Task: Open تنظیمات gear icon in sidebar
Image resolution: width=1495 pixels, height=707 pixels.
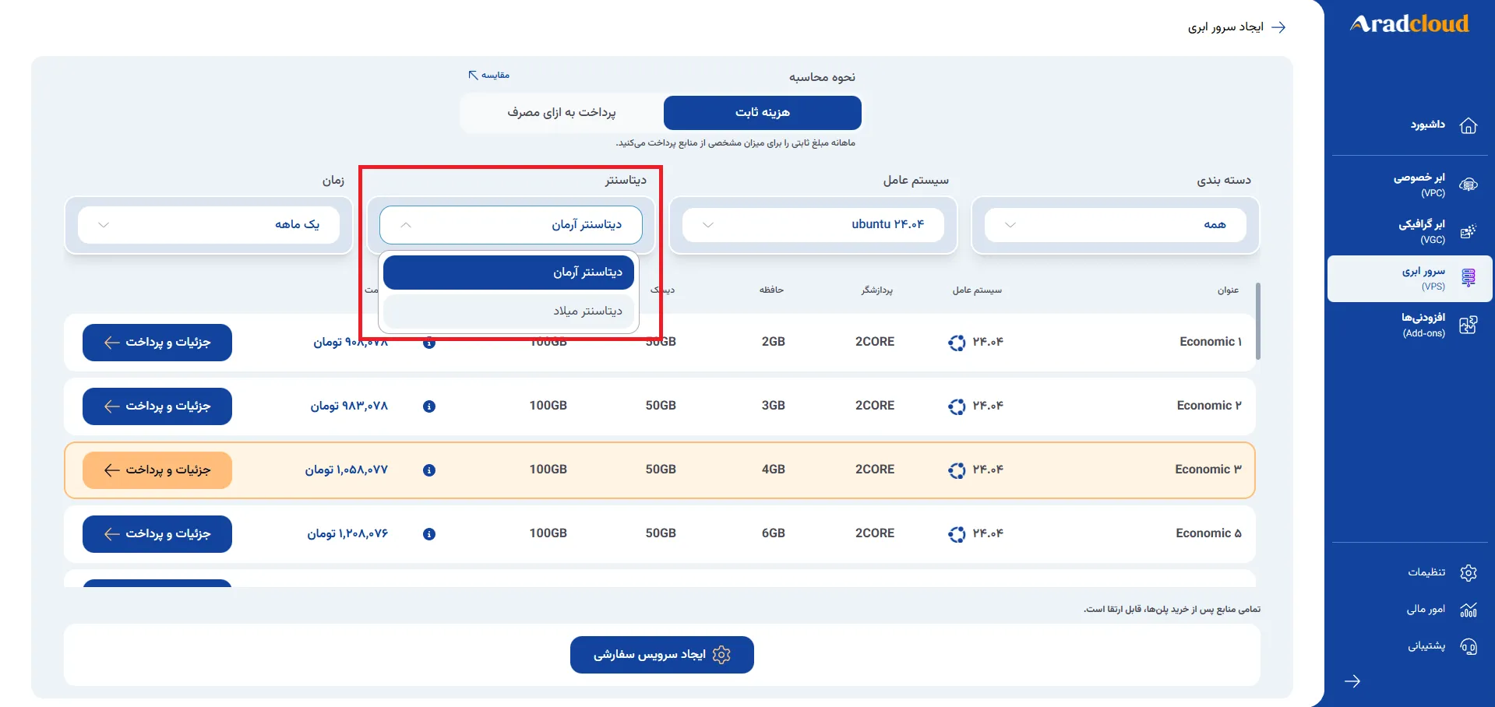Action: pos(1469,573)
